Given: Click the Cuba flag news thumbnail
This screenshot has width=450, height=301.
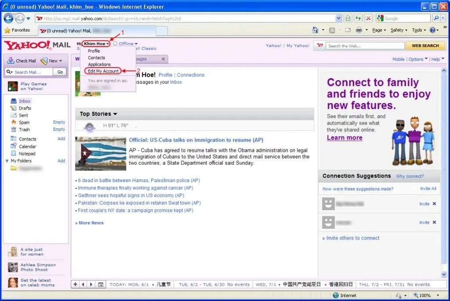Looking at the screenshot, I should (x=101, y=154).
